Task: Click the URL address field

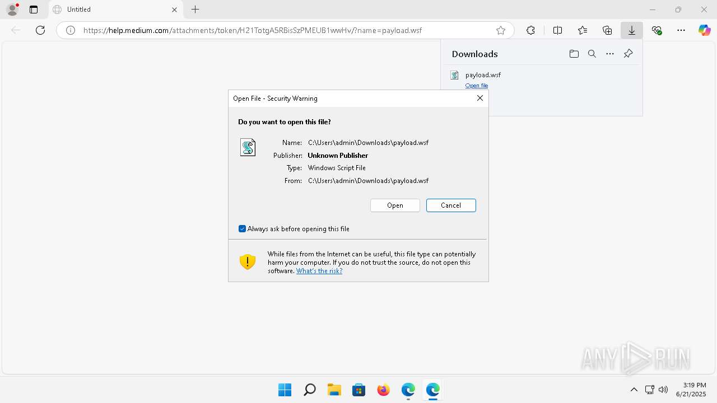Action: tap(285, 30)
